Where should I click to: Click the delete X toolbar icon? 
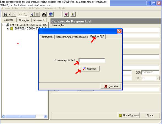click(x=13, y=14)
